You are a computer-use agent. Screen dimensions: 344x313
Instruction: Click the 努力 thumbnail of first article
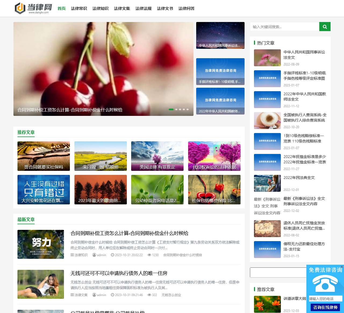41,244
